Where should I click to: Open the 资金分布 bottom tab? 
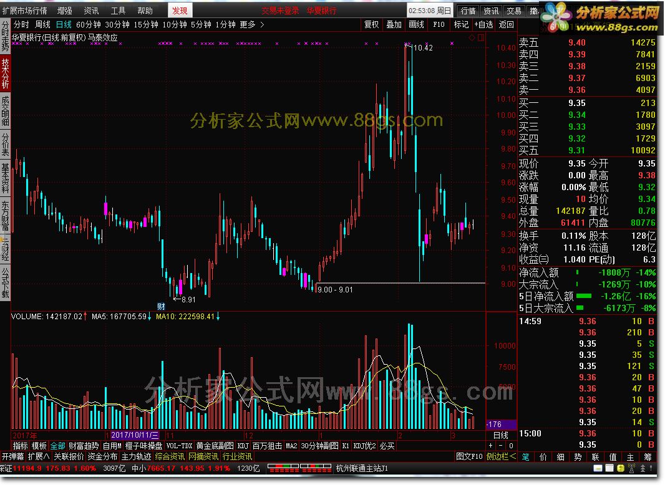coord(102,456)
